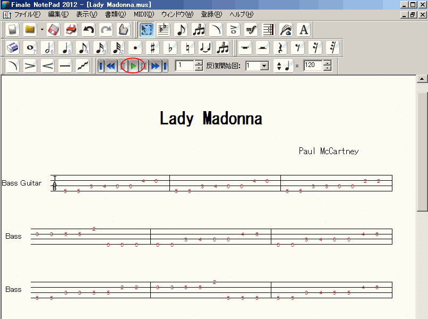This screenshot has width=428, height=319.
Task: Choose the half note duration
Action: (x=48, y=48)
